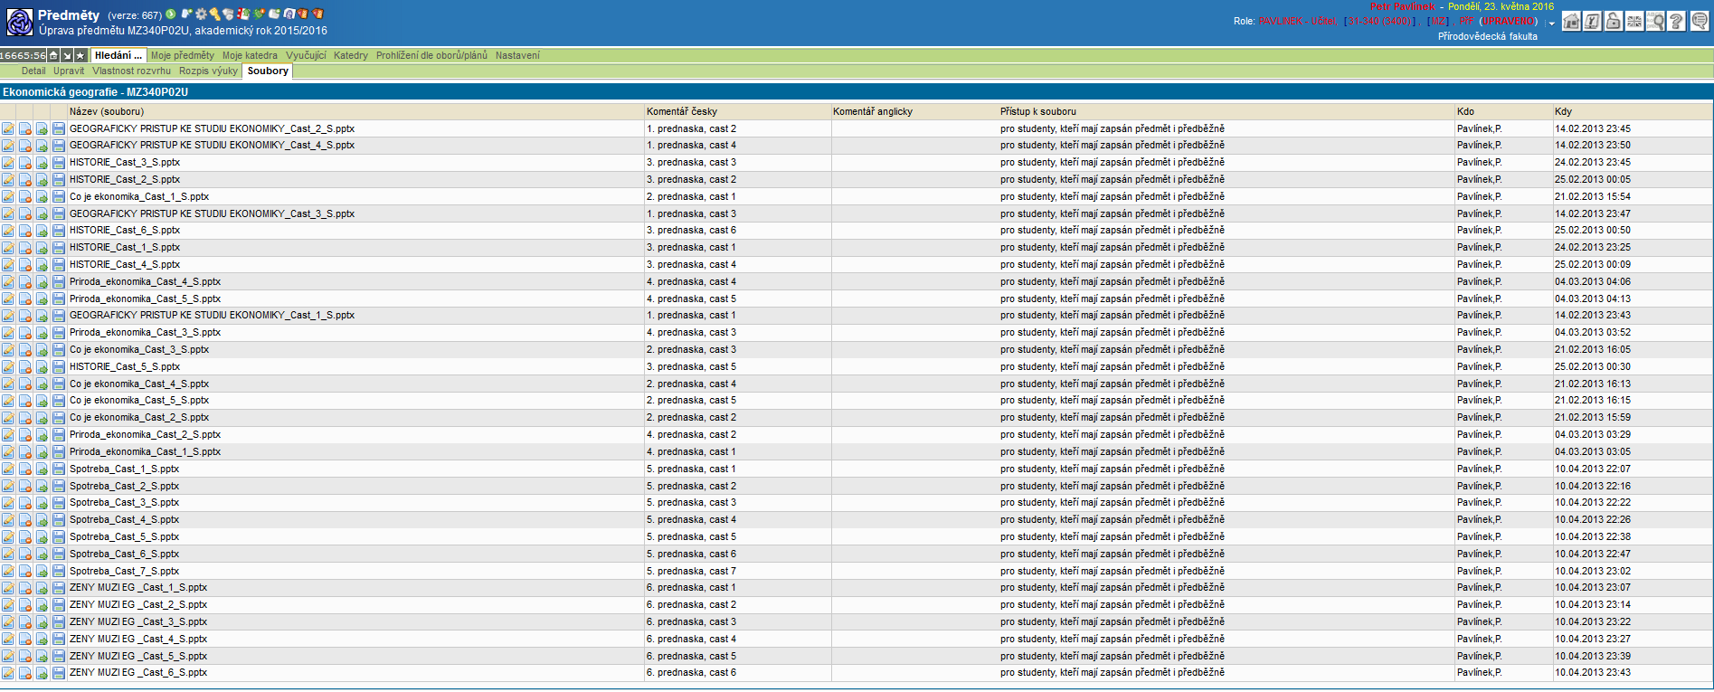The image size is (1714, 692).
Task: Switch language via the British flag icon
Action: [x=1634, y=22]
